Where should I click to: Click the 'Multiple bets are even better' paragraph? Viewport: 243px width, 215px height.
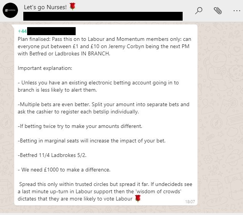103,108
